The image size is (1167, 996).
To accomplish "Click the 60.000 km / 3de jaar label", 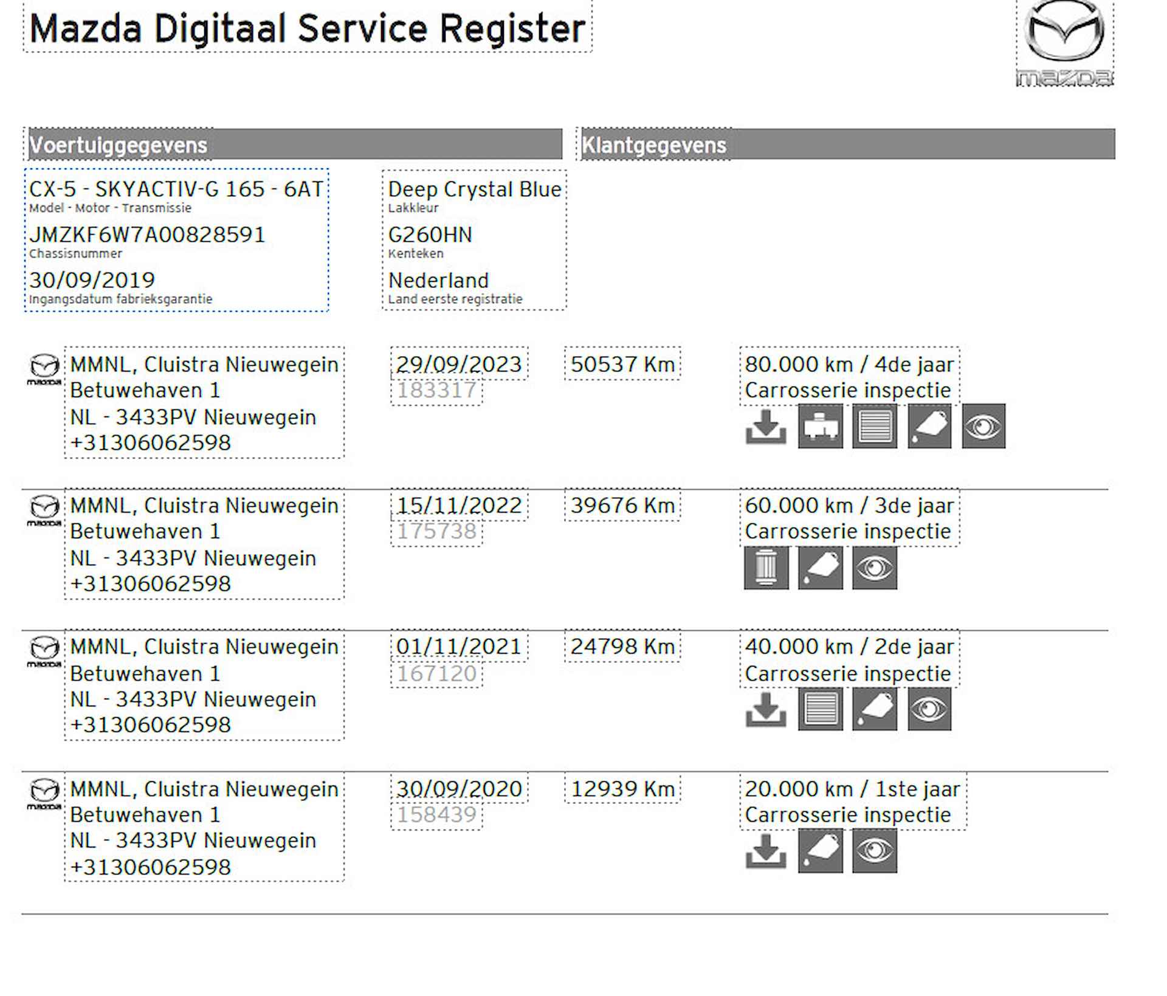I will (849, 505).
